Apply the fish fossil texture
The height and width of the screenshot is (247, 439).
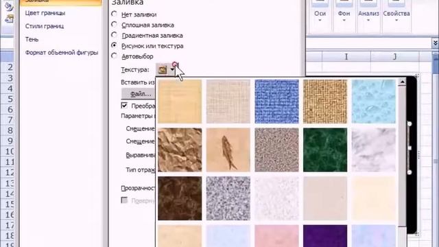228,150
